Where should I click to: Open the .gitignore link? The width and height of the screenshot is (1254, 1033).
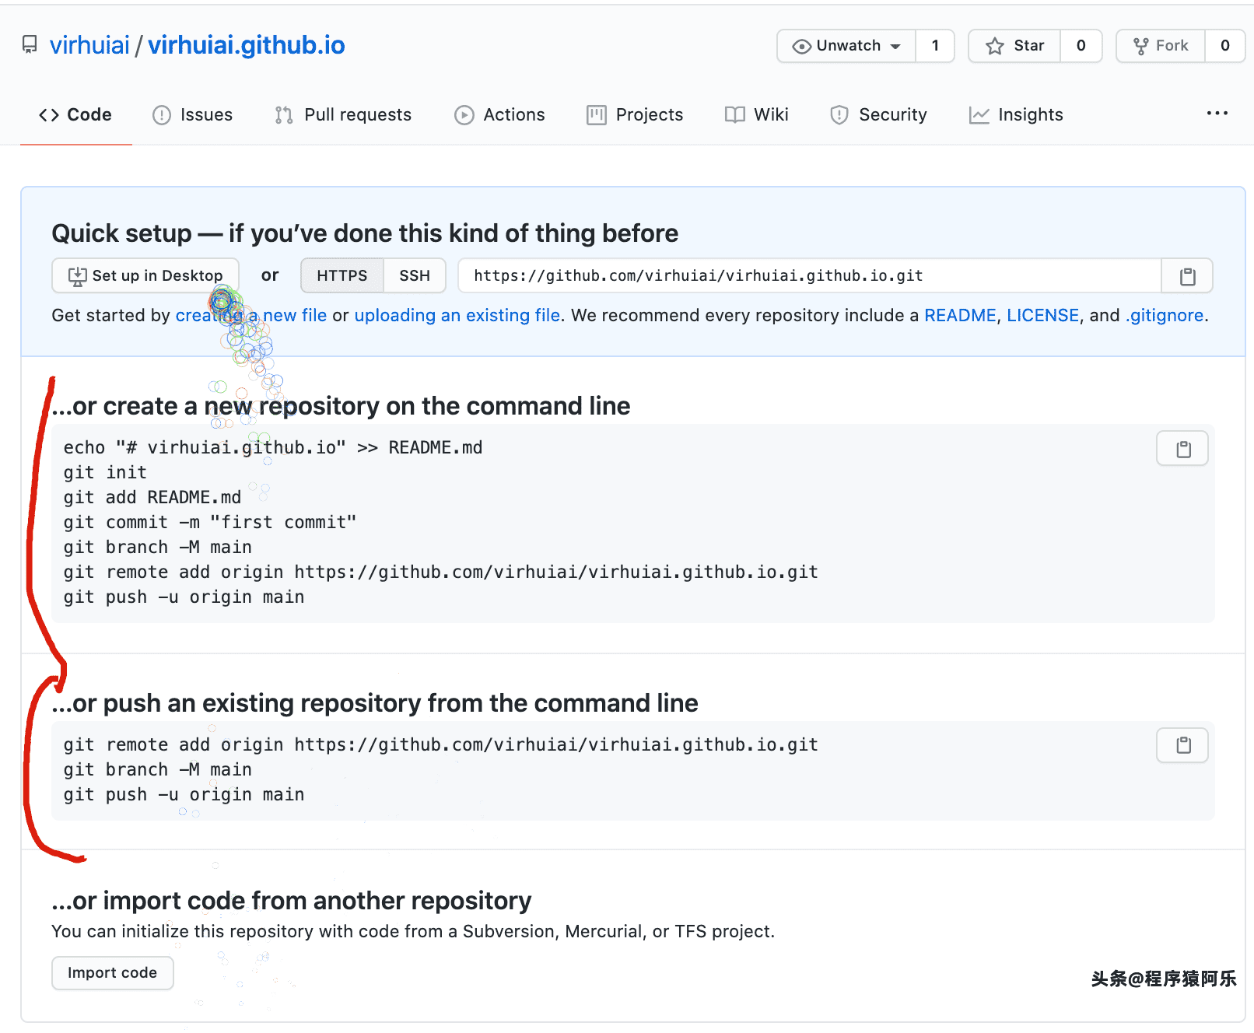1165,315
